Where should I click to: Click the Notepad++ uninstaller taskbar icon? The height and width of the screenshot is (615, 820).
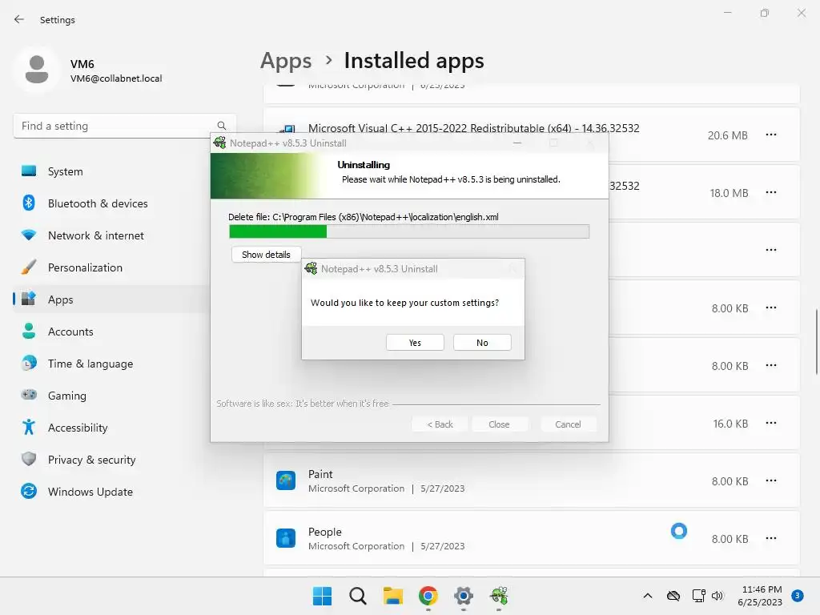tap(499, 596)
